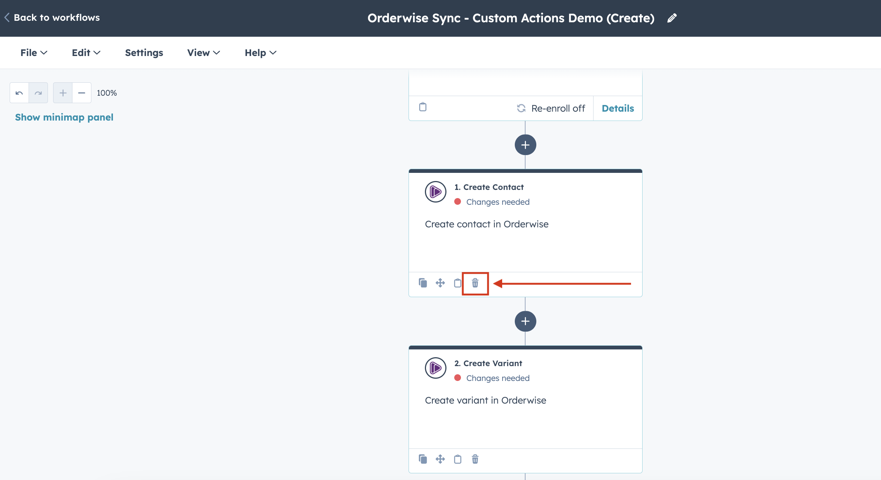Go back to workflows
This screenshot has height=480, width=881.
pyautogui.click(x=52, y=17)
